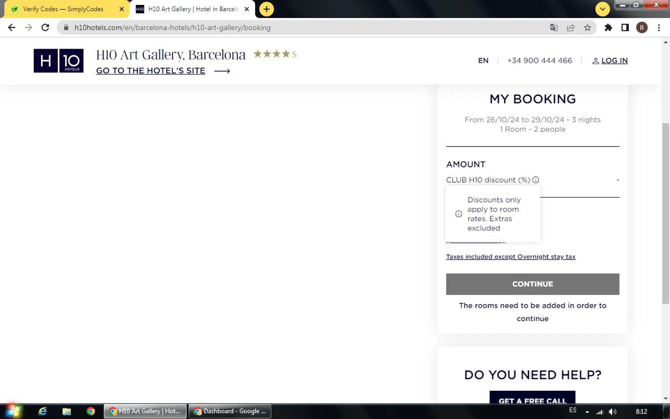Viewport: 670px width, 419px height.
Task: Reload the current page
Action: coord(45,28)
